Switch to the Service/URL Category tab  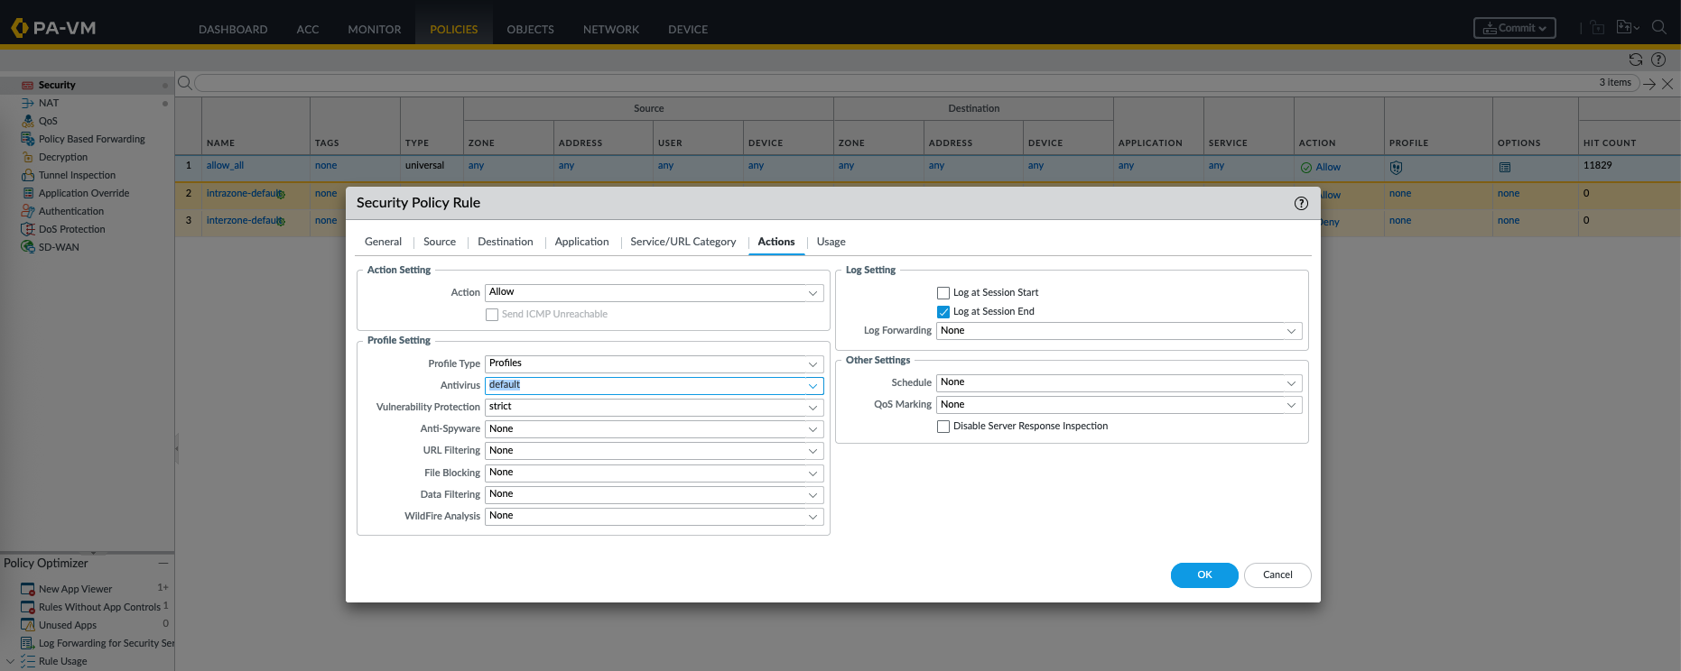point(683,242)
